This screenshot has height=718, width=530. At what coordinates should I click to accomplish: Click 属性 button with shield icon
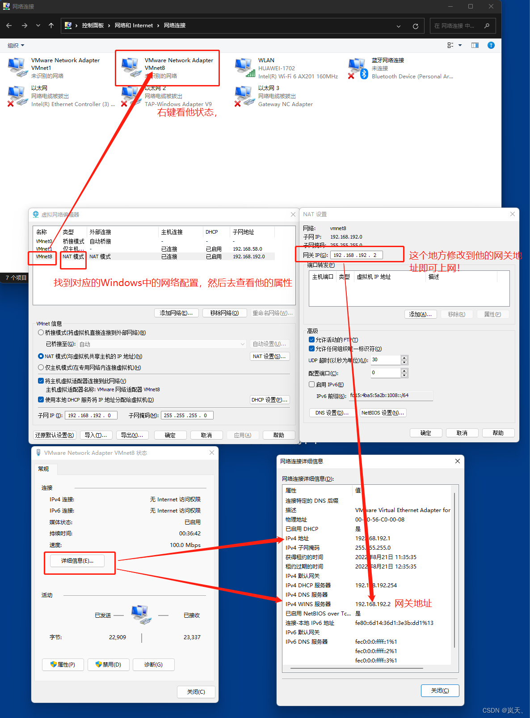[63, 665]
